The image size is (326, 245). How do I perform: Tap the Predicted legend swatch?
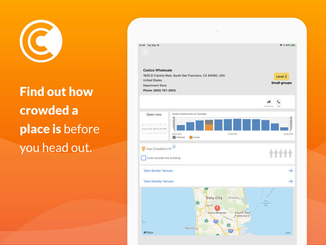coord(174,137)
